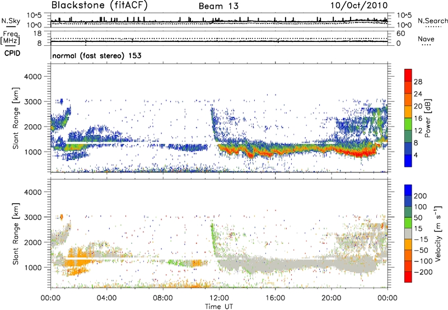448x310 pixels.
Task: Click the "60" Nave axis tick
Action: point(400,34)
